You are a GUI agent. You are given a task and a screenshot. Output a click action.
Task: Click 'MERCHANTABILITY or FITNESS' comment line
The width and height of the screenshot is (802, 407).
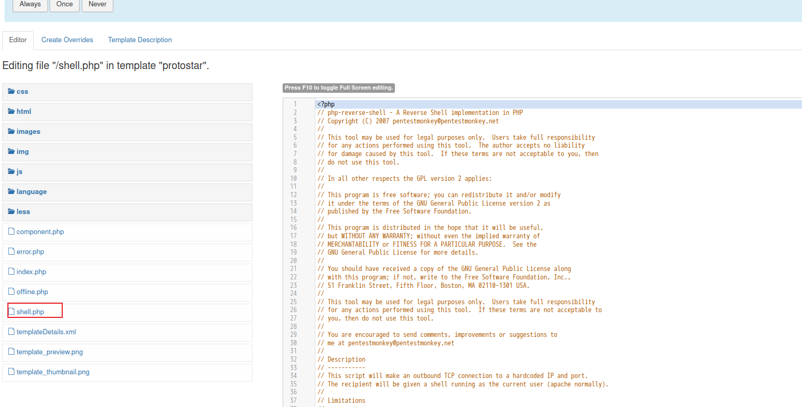click(427, 245)
